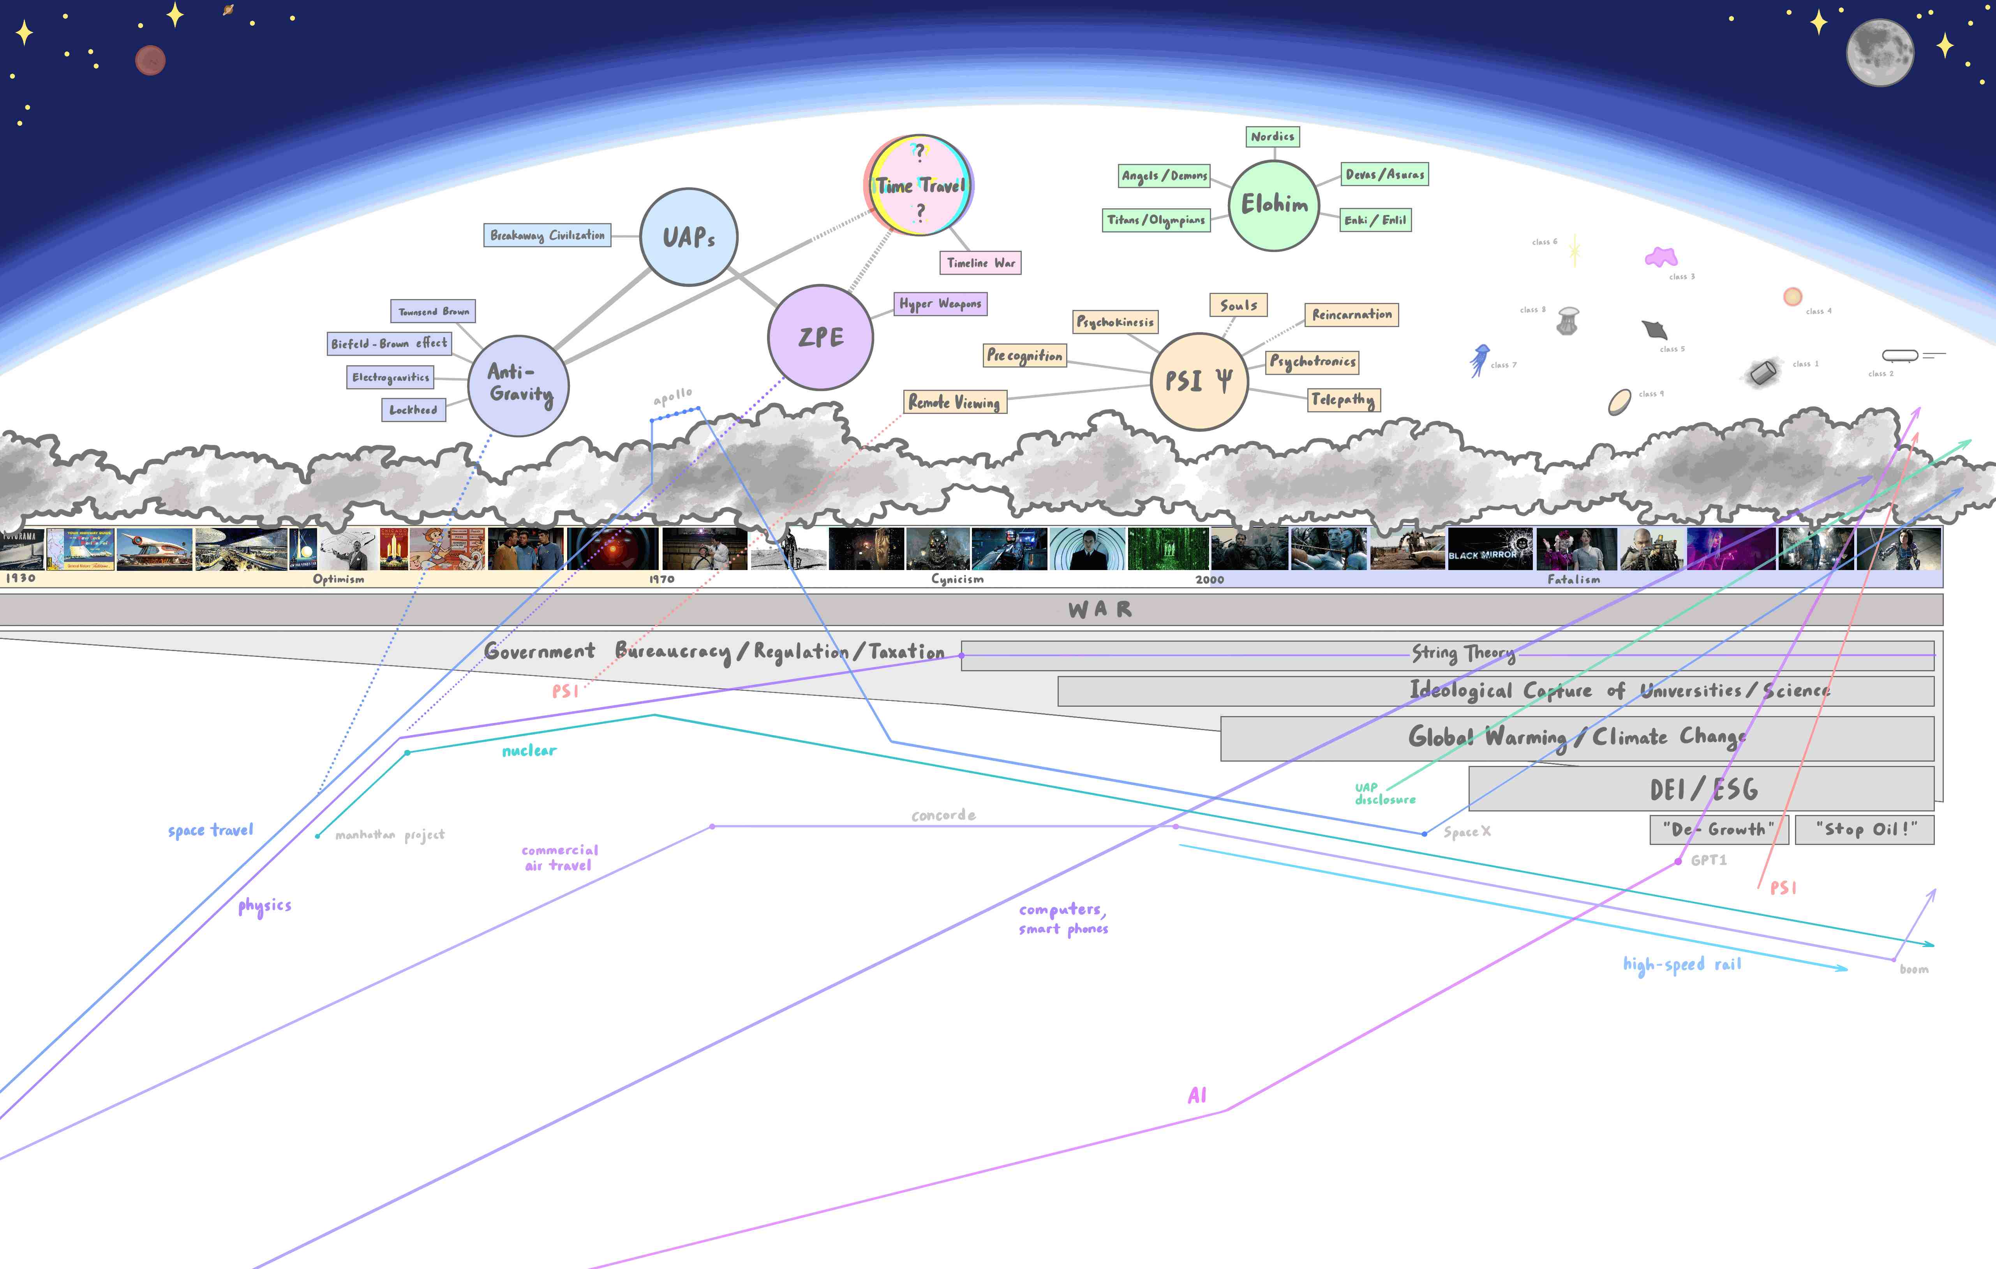Select the Nordics label box
This screenshot has width=1996, height=1269.
pyautogui.click(x=1272, y=137)
